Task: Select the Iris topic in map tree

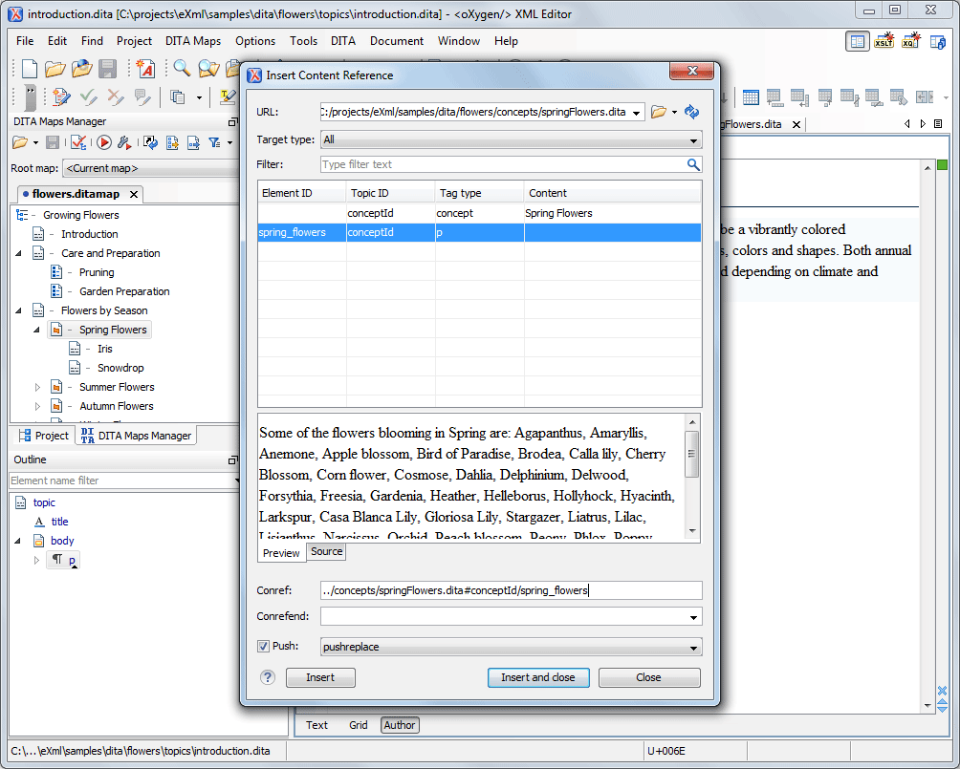Action: pos(104,349)
